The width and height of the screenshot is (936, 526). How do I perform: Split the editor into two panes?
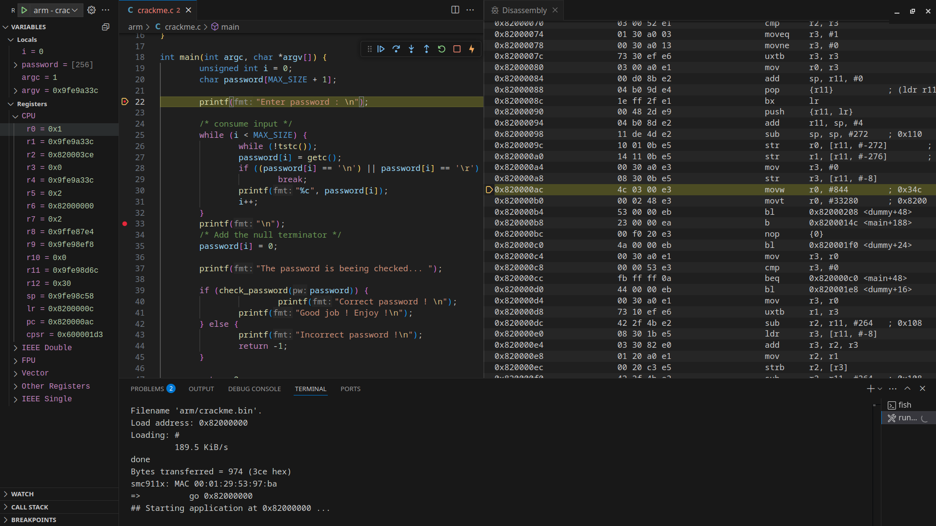(x=455, y=10)
